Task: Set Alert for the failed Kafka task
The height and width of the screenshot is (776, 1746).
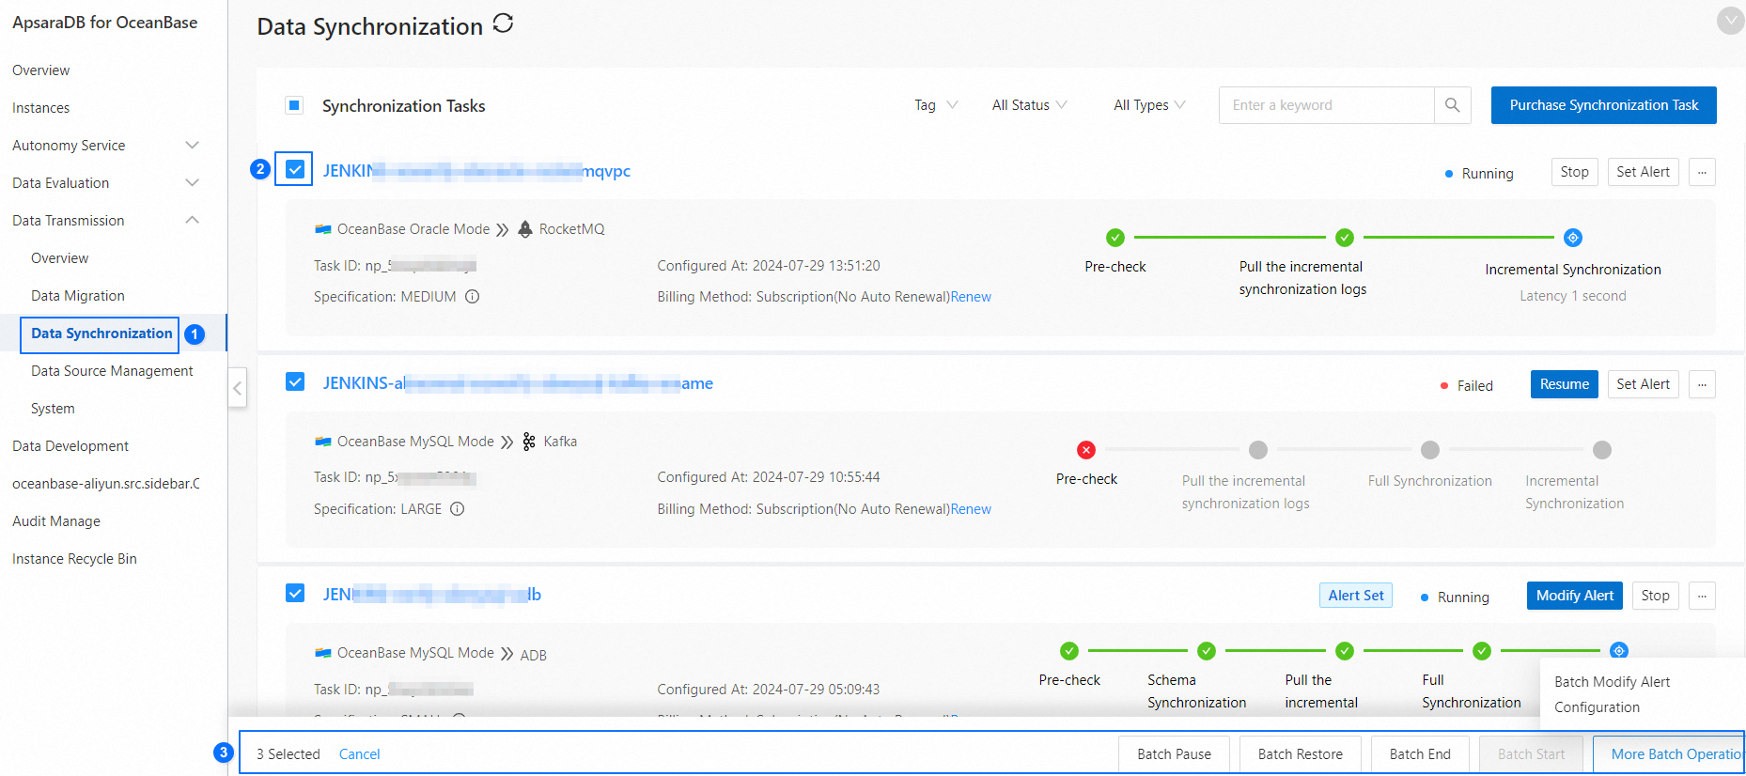Action: click(1643, 384)
